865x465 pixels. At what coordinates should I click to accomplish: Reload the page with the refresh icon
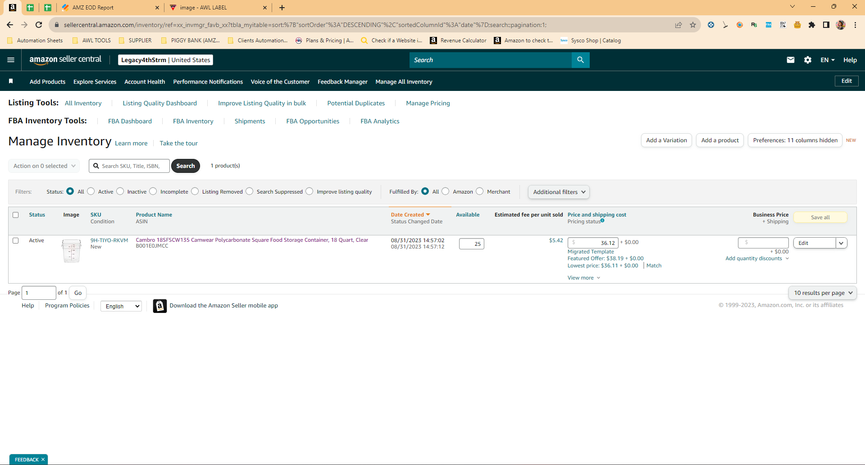[39, 25]
